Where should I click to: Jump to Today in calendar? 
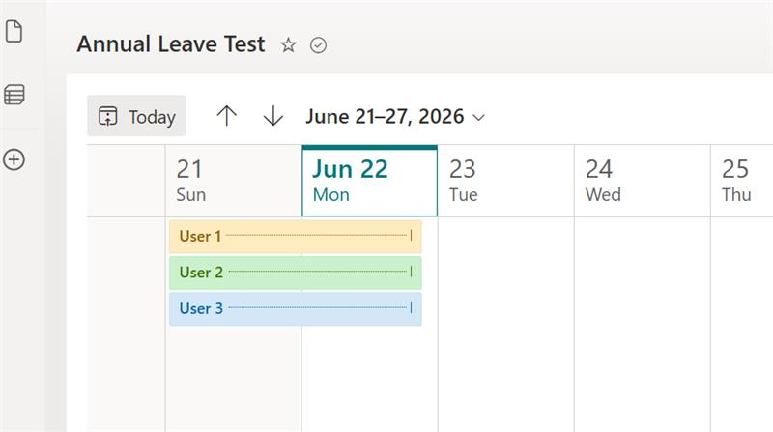[x=136, y=116]
